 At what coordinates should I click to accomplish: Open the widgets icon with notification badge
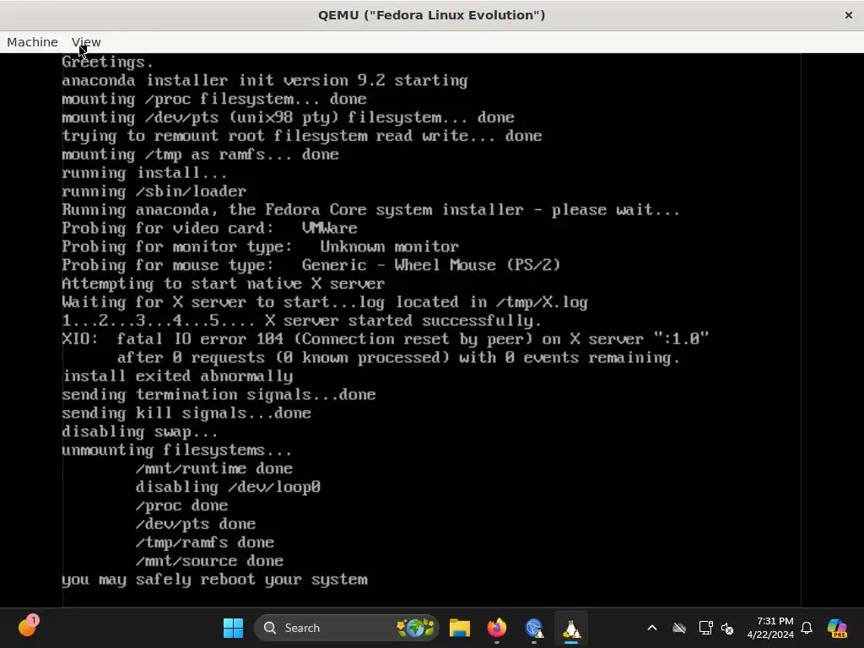click(x=28, y=627)
